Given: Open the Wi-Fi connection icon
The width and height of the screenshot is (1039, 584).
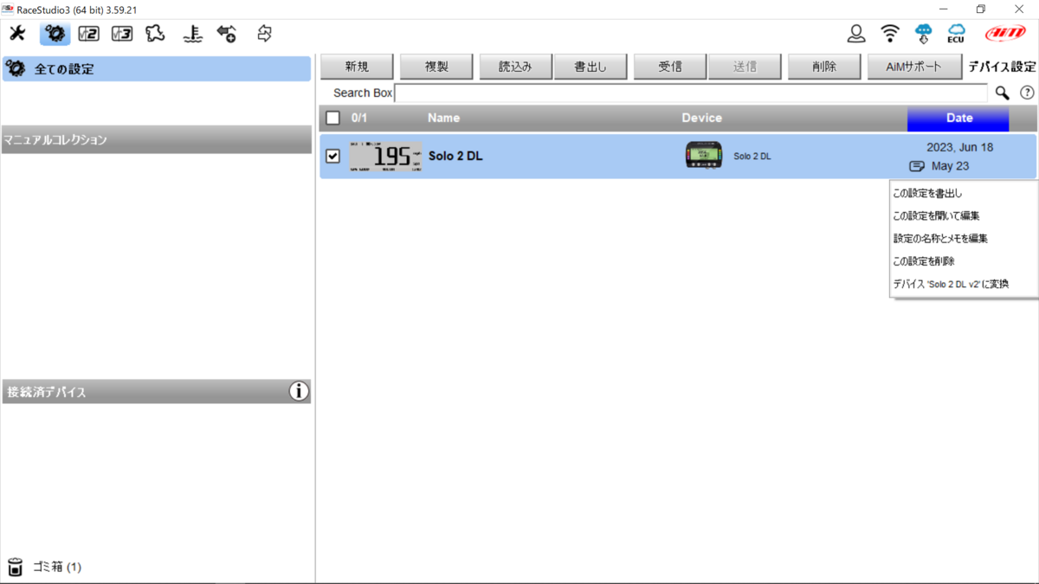Looking at the screenshot, I should [890, 34].
